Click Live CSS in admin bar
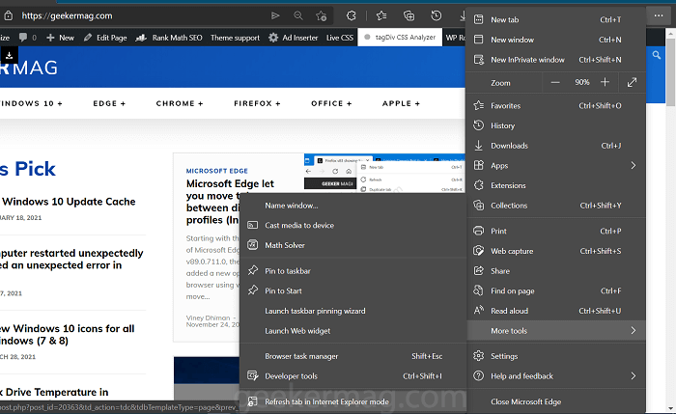This screenshot has height=414, width=676. click(340, 38)
